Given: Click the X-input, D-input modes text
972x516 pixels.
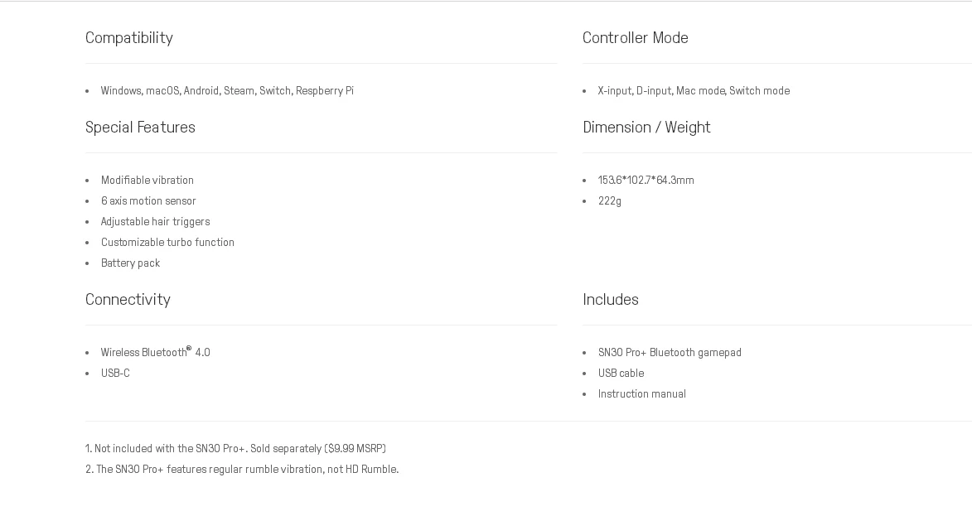Looking at the screenshot, I should [694, 91].
